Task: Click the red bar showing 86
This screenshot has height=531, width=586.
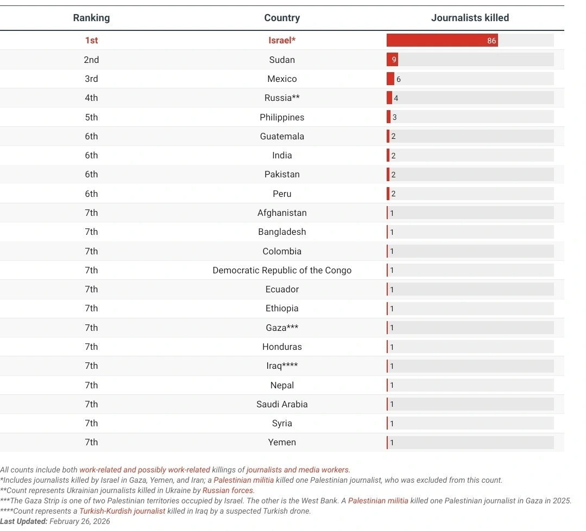Action: 442,41
